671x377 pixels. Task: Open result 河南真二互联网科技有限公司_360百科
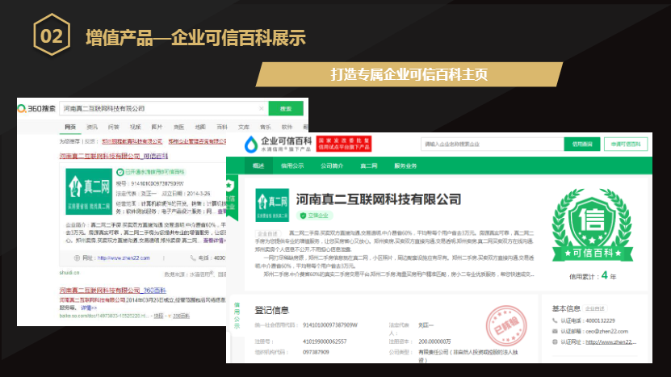[113, 291]
